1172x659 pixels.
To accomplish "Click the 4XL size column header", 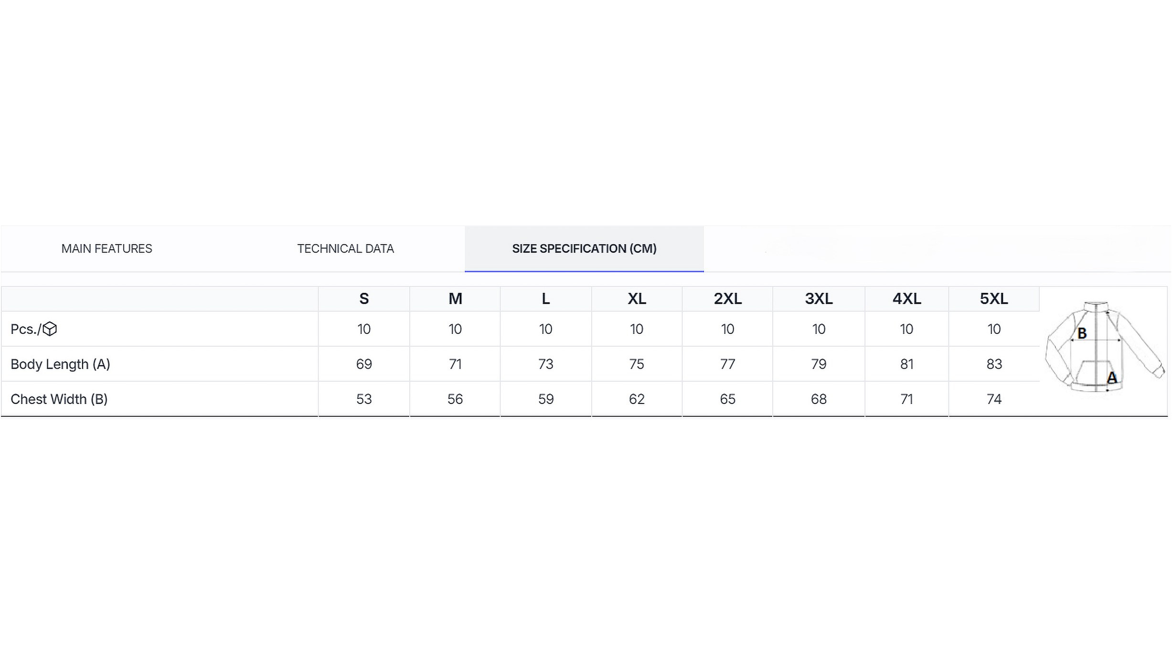I will tap(906, 299).
